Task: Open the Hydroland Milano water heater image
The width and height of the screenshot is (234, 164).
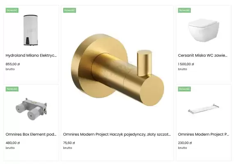Action: 31,30
